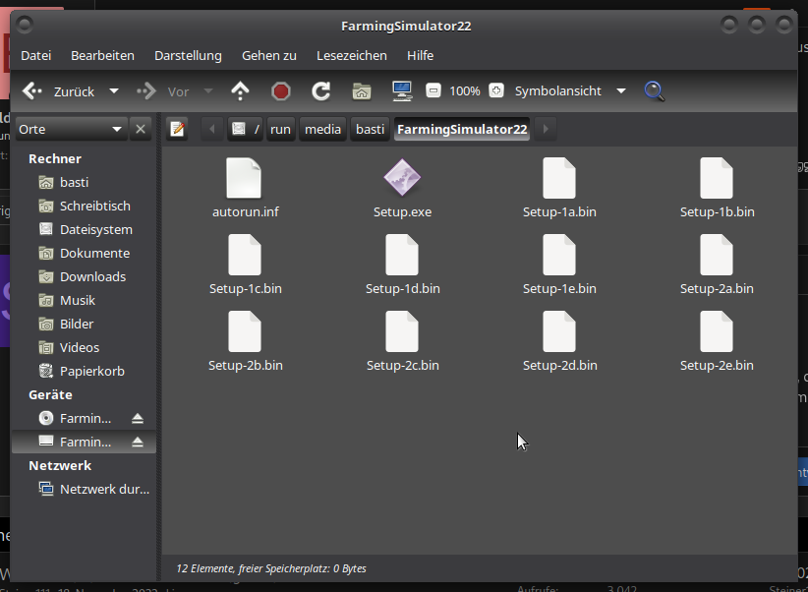Screen dimensions: 808x592
Task: Go to the run path segment
Action: (x=280, y=129)
